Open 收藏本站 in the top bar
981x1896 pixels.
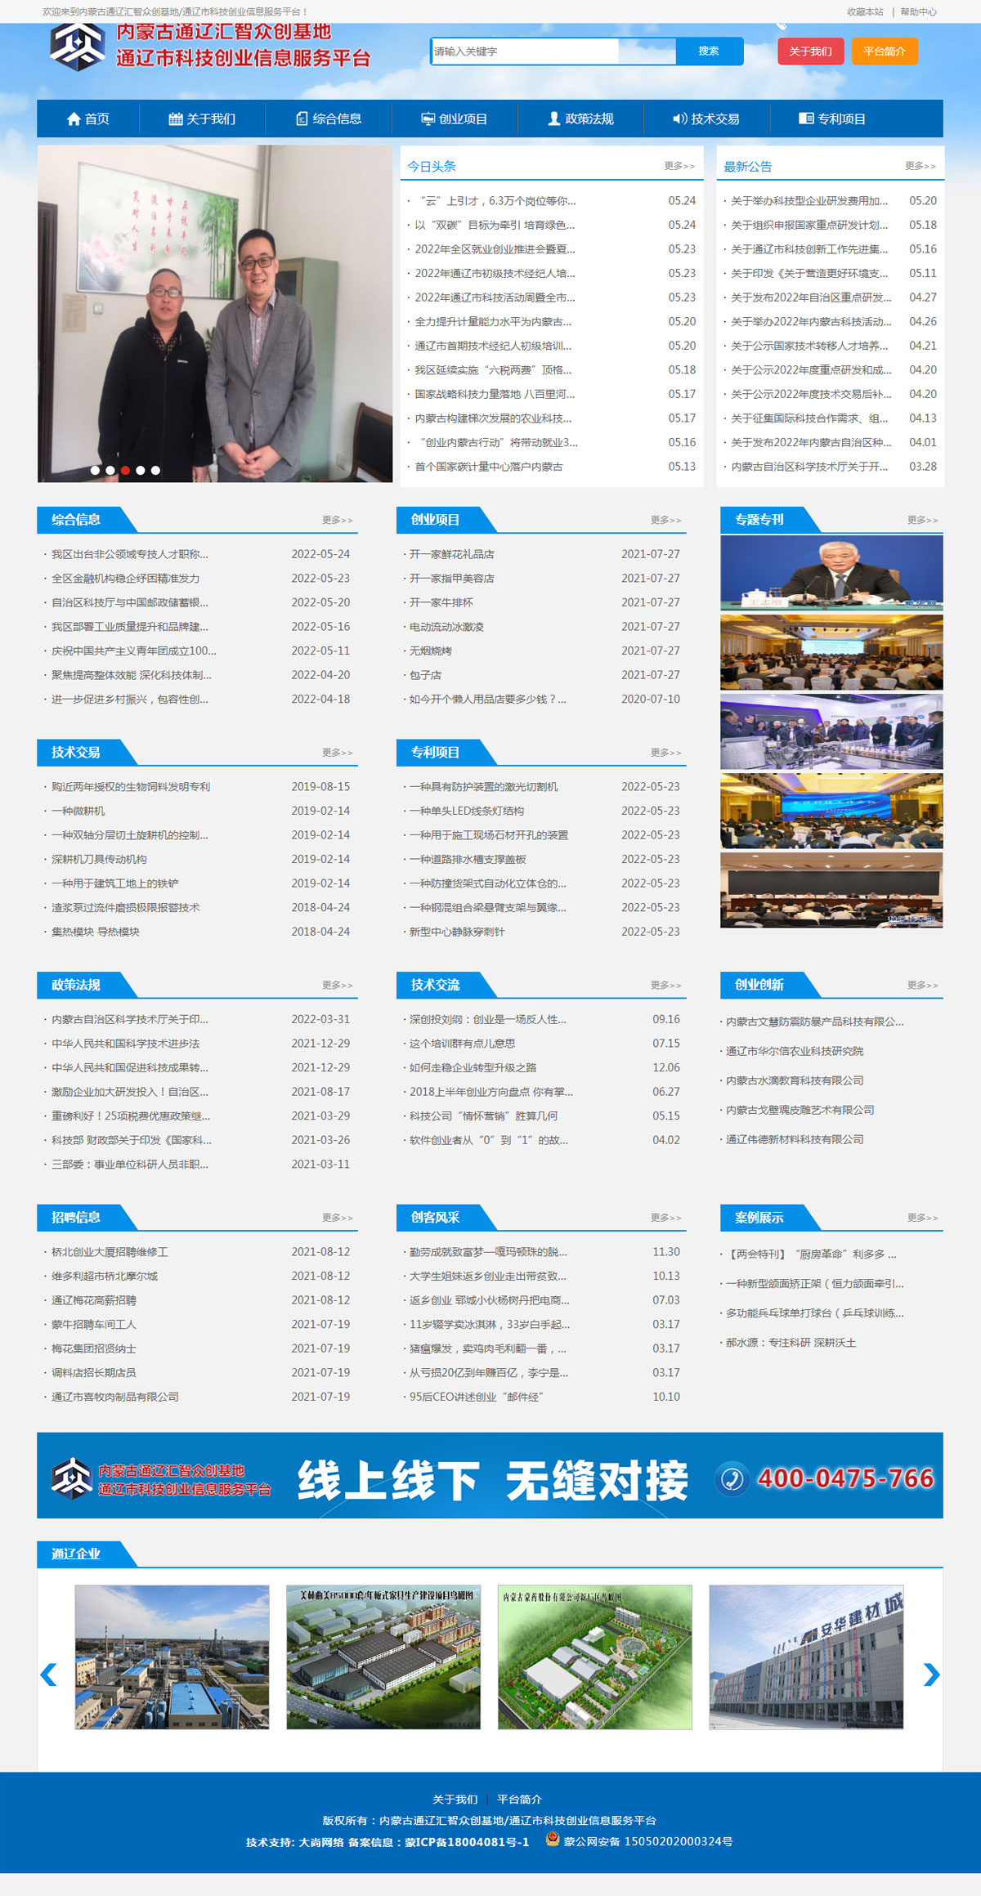coord(865,12)
